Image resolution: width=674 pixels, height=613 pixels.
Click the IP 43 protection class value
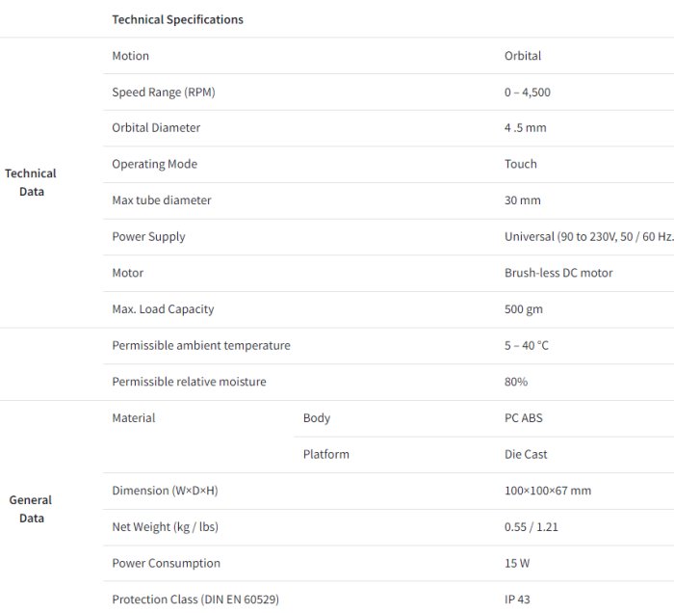pyautogui.click(x=518, y=600)
